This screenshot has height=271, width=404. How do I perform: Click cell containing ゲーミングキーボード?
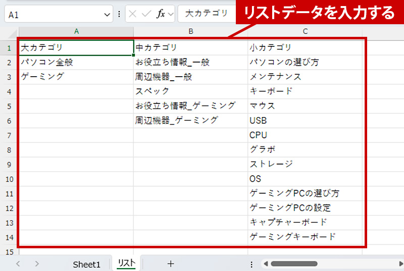(305, 237)
